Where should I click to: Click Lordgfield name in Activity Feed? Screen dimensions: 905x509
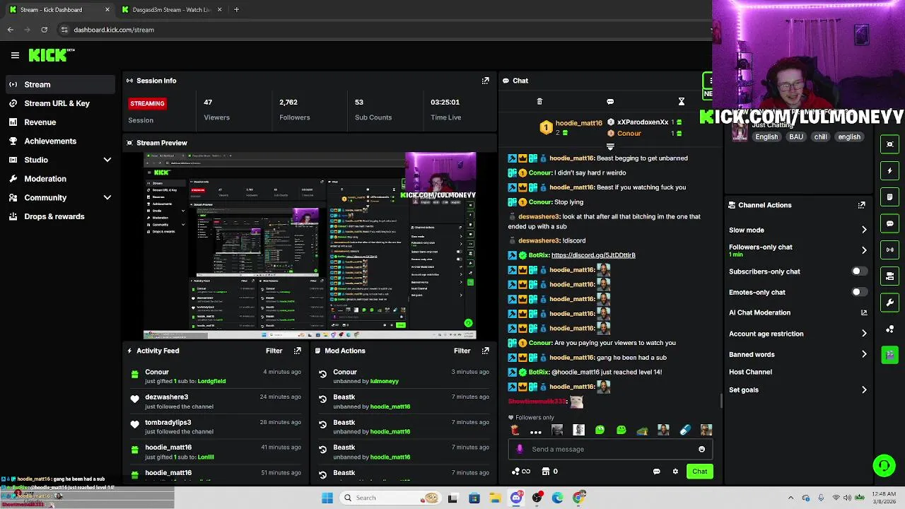(x=211, y=382)
